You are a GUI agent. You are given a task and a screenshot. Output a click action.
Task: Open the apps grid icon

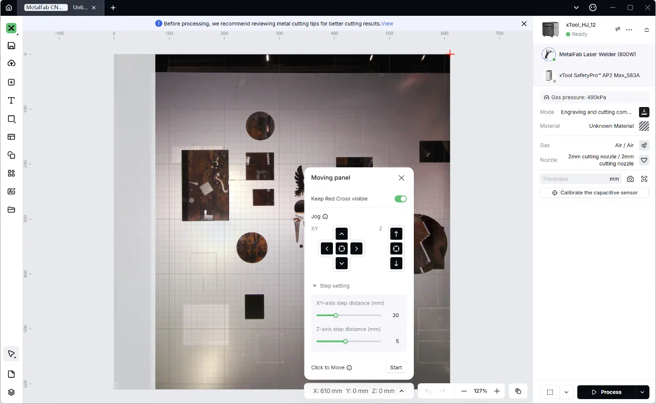pyautogui.click(x=11, y=173)
